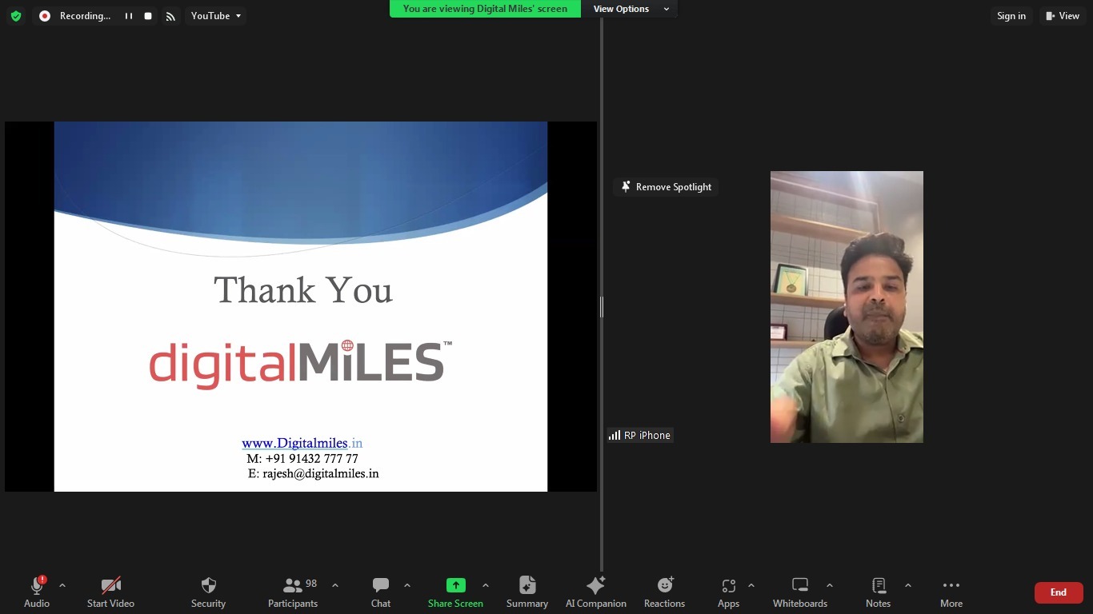
Task: Open the View layout menu
Action: (x=1063, y=16)
